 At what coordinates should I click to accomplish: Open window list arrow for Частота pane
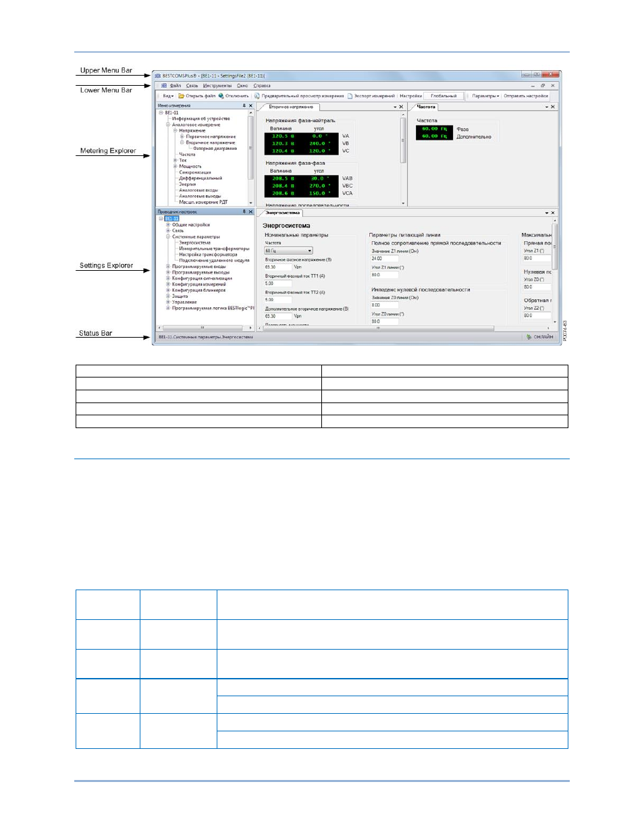pos(547,107)
